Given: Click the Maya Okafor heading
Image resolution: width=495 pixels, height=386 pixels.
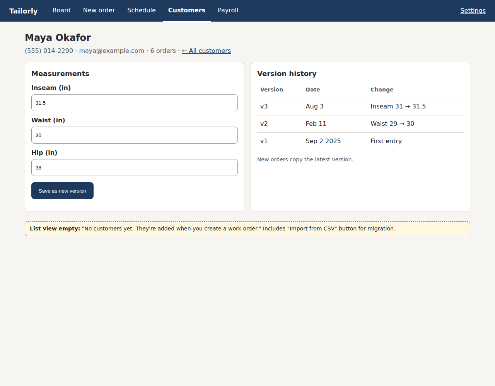Looking at the screenshot, I should click(x=58, y=37).
